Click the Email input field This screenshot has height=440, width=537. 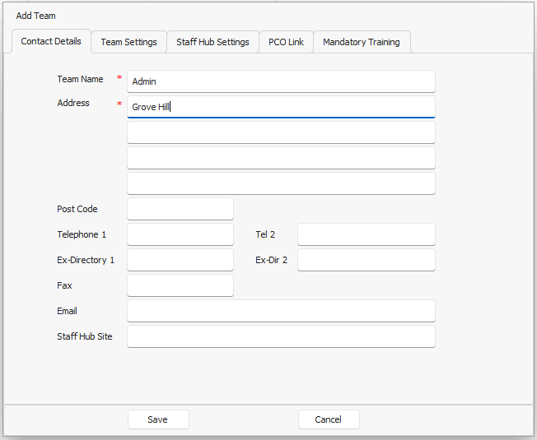[281, 311]
